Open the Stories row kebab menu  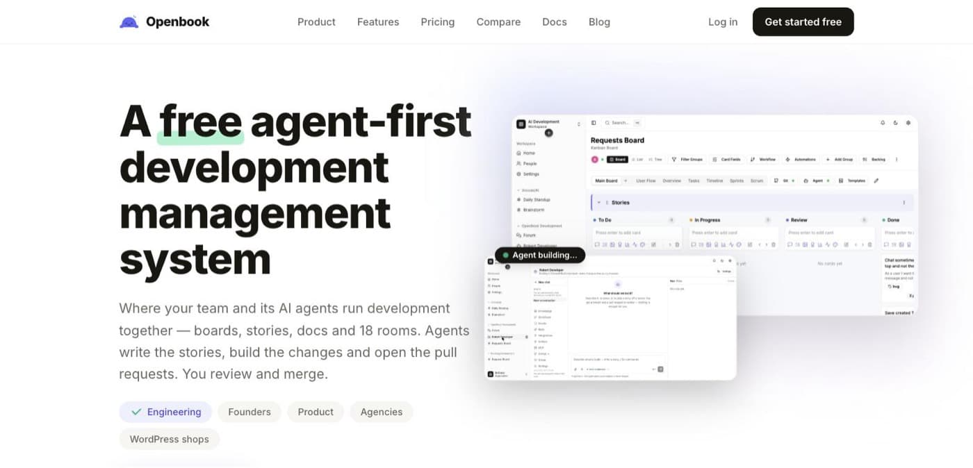[x=903, y=203]
